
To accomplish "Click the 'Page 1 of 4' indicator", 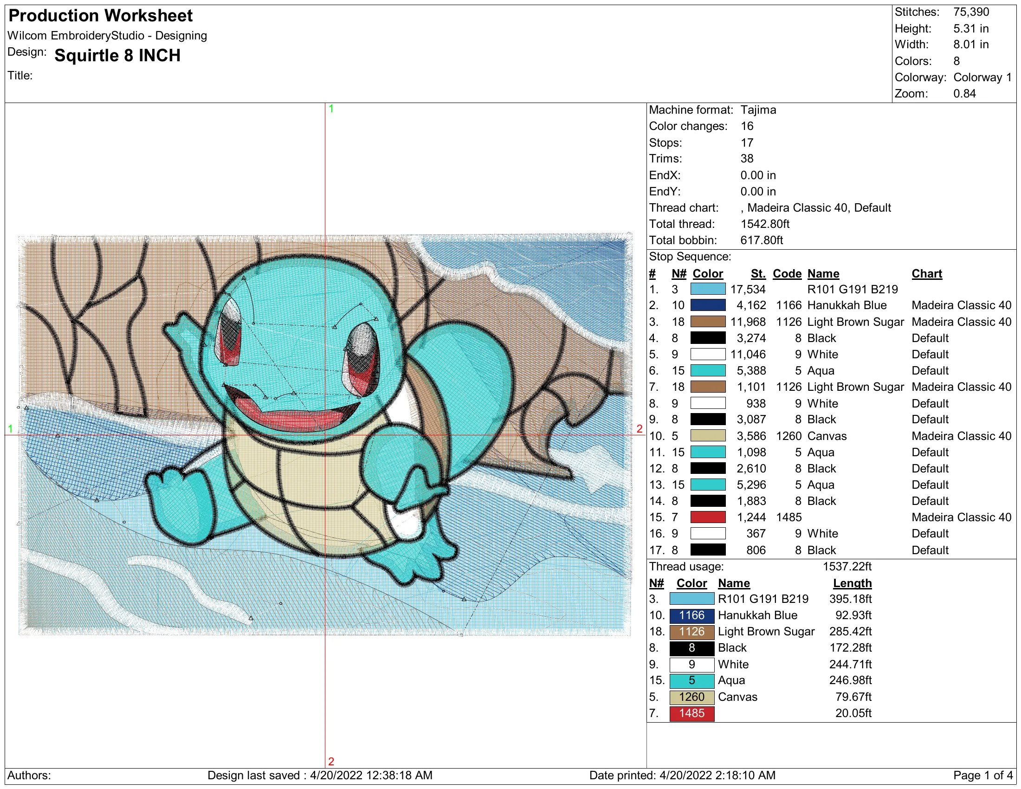I will [x=983, y=776].
